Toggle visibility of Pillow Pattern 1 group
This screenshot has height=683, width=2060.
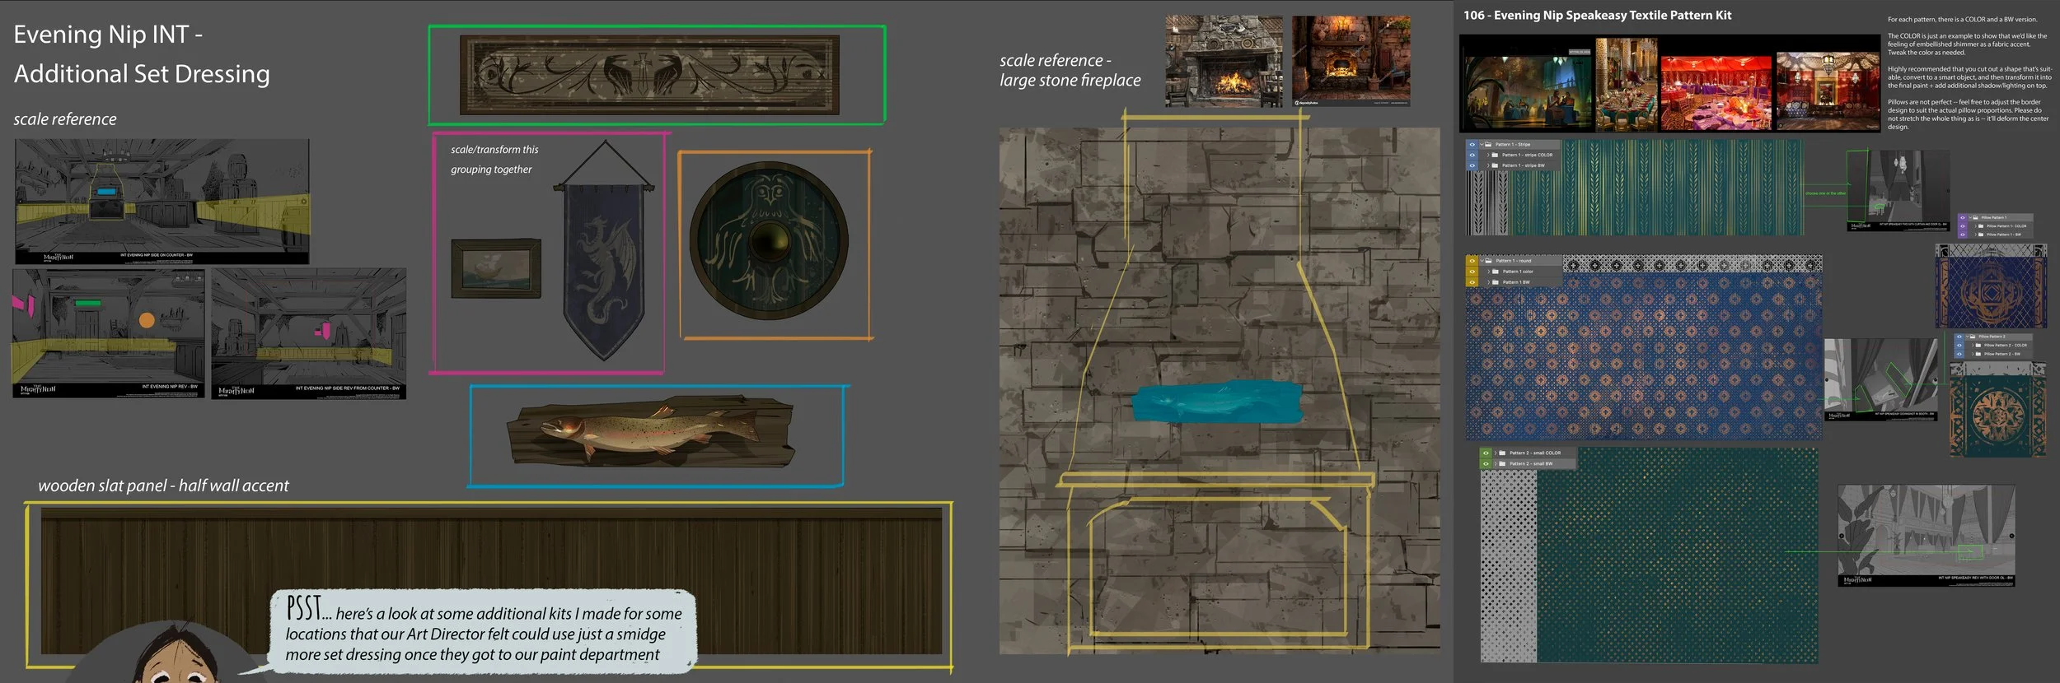1963,218
